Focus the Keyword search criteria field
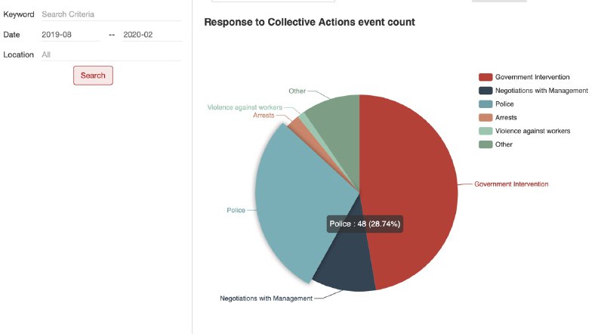The width and height of the screenshot is (604, 334). click(x=111, y=14)
